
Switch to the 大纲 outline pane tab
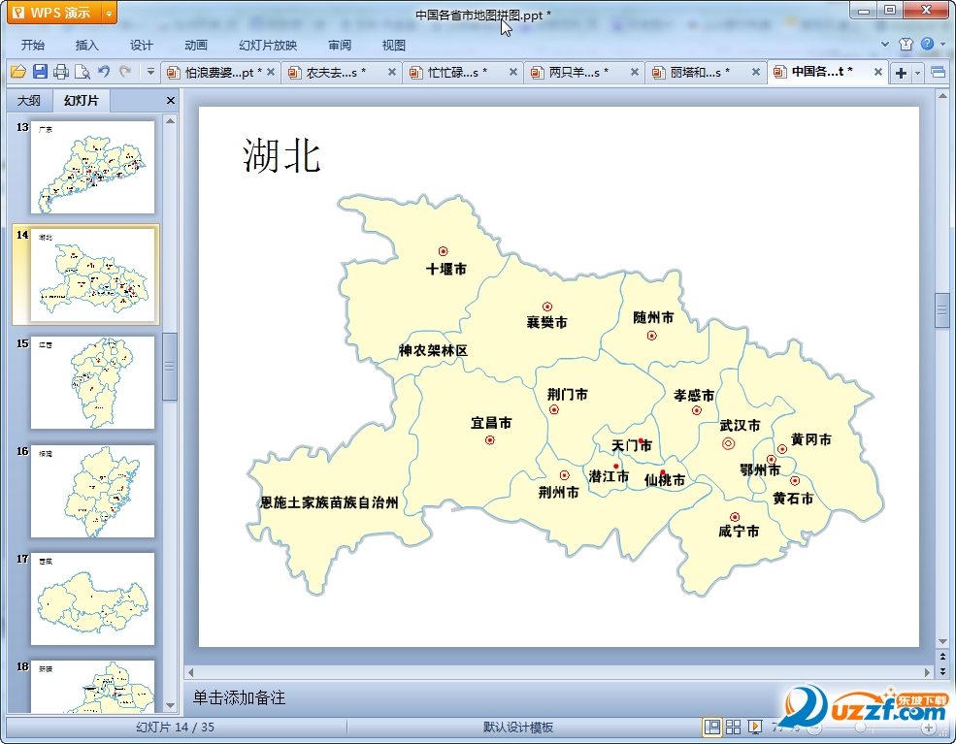[x=29, y=101]
